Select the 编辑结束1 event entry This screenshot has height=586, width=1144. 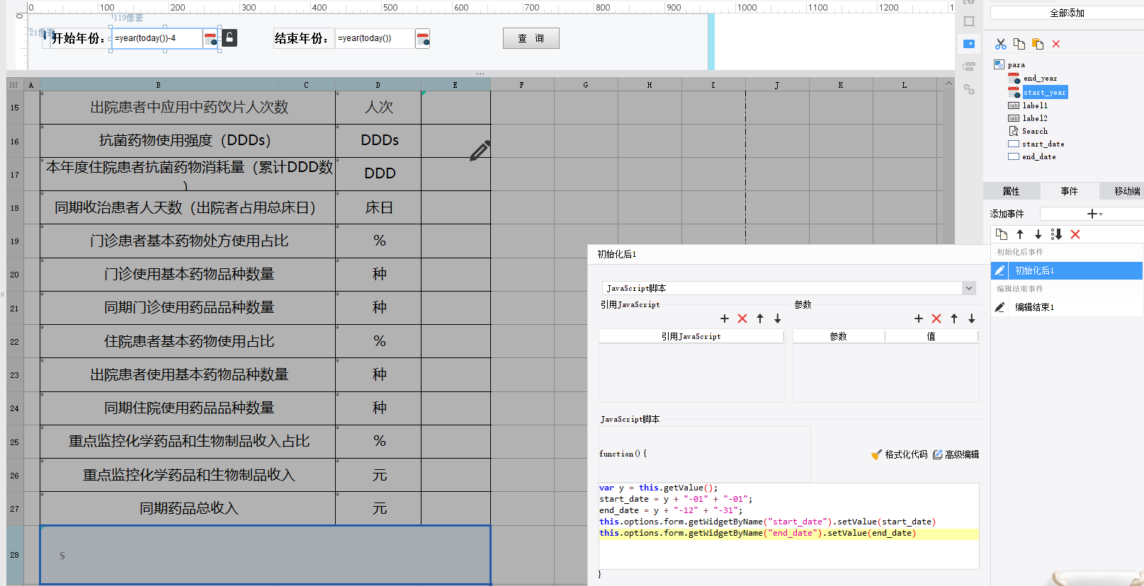point(1067,307)
